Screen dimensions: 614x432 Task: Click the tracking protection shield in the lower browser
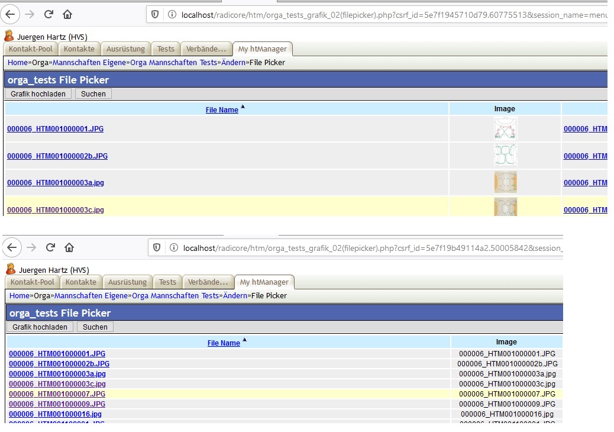coord(156,247)
